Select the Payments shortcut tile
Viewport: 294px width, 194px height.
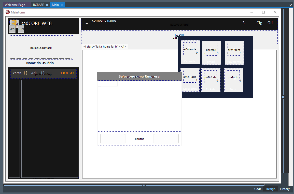(x=234, y=52)
